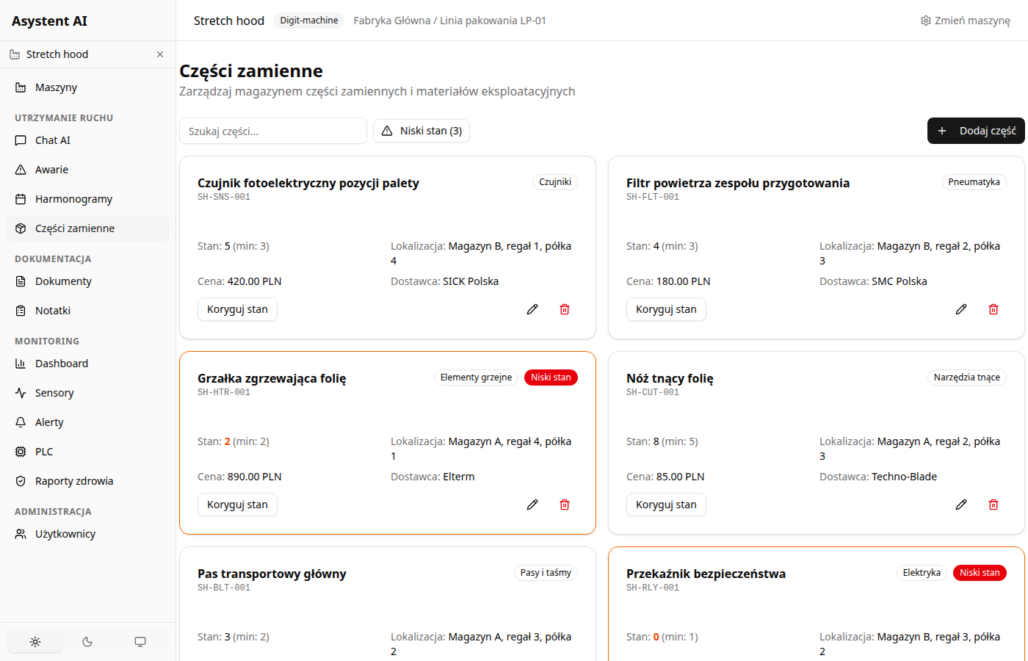The height and width of the screenshot is (661, 1028).
Task: Remove Grzałka zgrzewająca folię using trash icon
Action: (564, 505)
